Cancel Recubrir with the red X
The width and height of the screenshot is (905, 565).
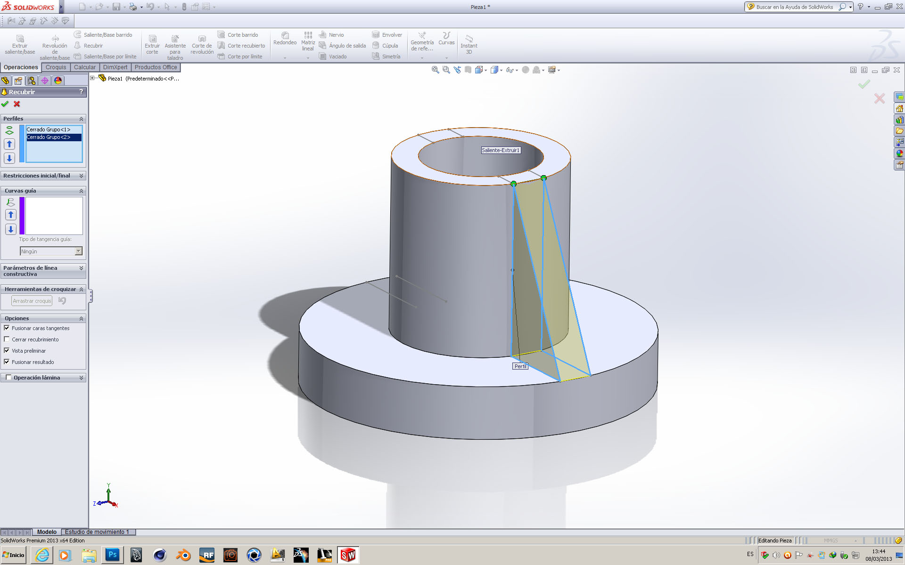[x=17, y=104]
